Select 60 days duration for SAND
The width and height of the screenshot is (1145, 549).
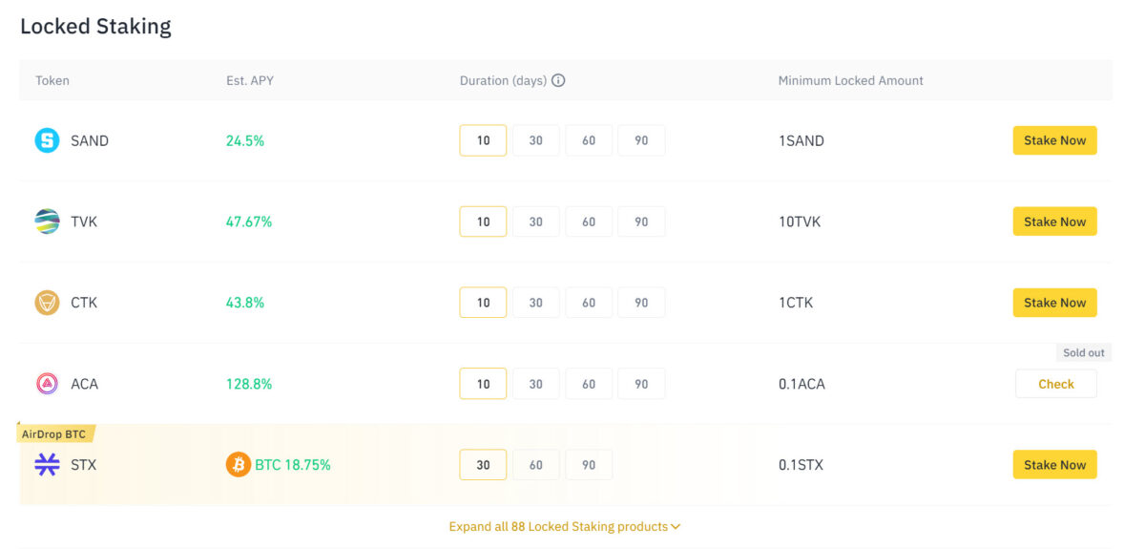coord(589,140)
